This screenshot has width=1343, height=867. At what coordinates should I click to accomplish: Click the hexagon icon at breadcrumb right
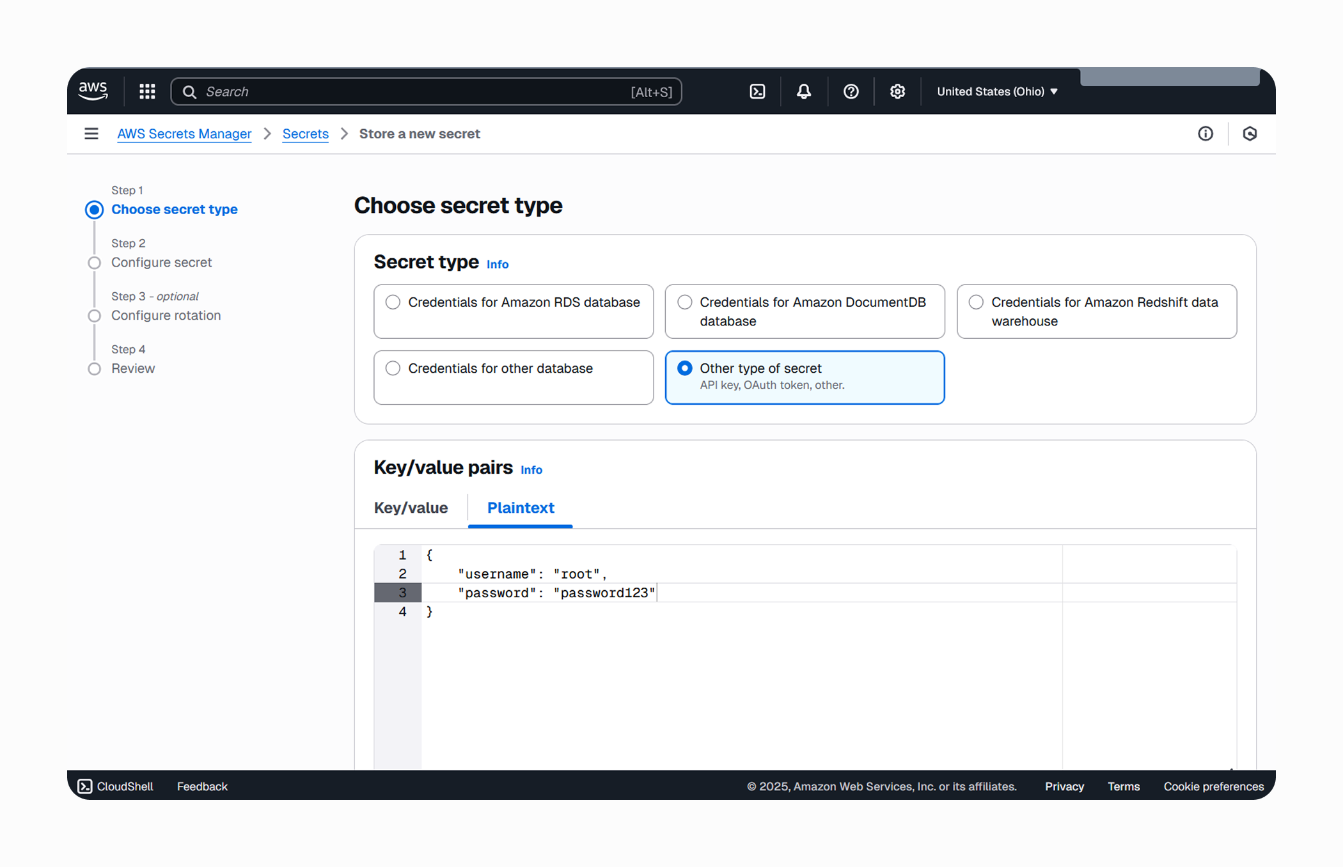1250,134
